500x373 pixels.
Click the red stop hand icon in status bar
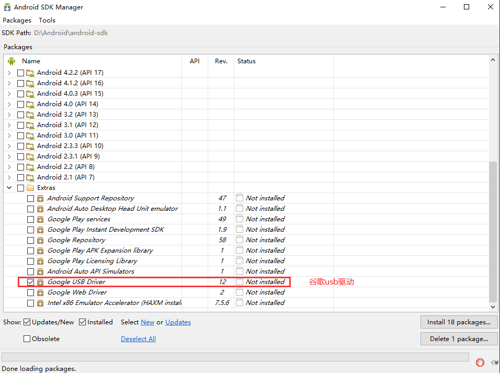click(480, 363)
